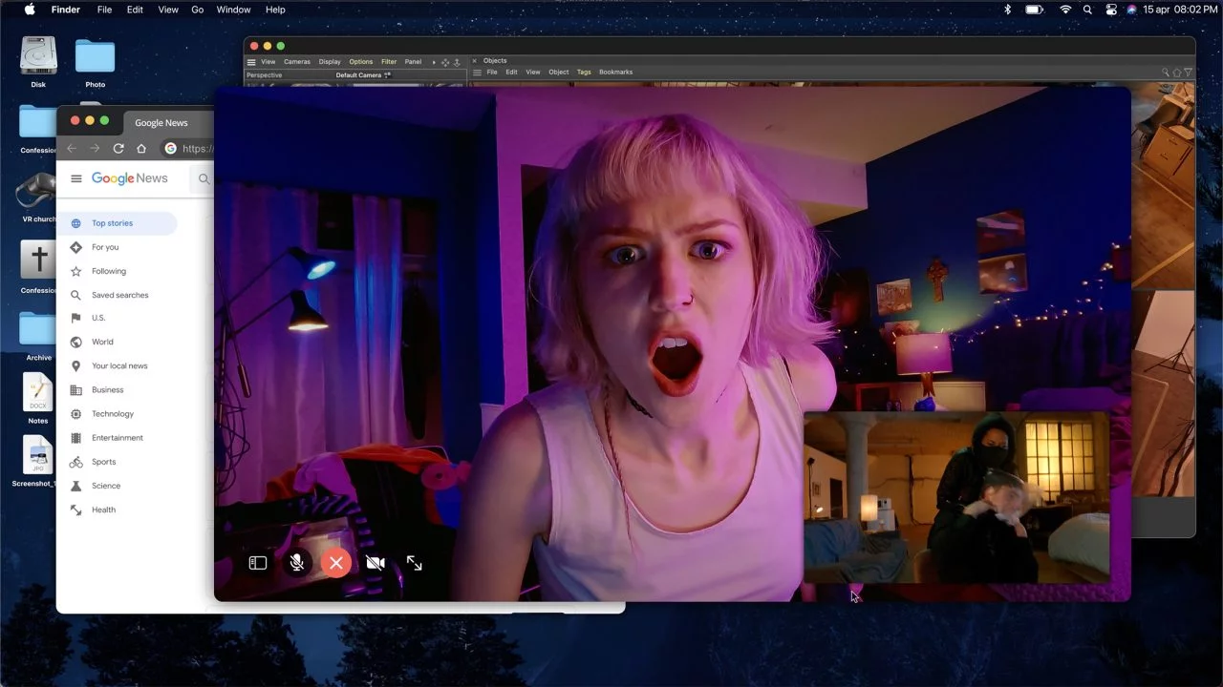
Task: Open the Google News hamburger menu
Action: tap(76, 178)
